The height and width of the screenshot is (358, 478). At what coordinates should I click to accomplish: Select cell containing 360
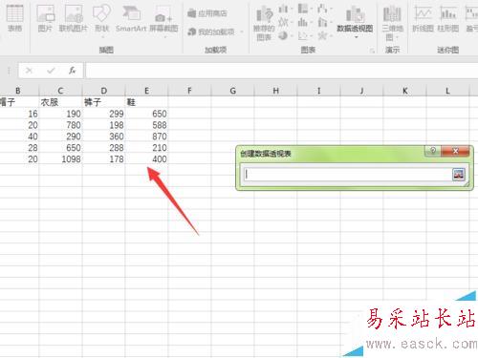pyautogui.click(x=103, y=137)
